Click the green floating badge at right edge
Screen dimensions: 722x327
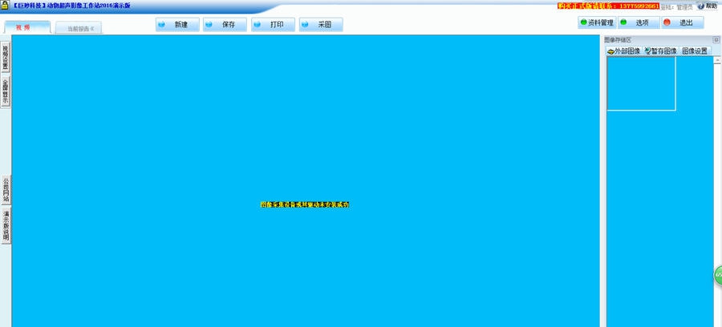click(718, 275)
